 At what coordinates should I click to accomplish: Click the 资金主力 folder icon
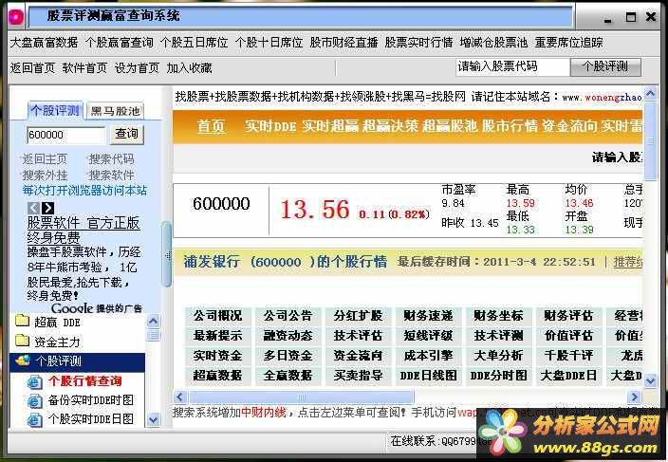coord(22,341)
